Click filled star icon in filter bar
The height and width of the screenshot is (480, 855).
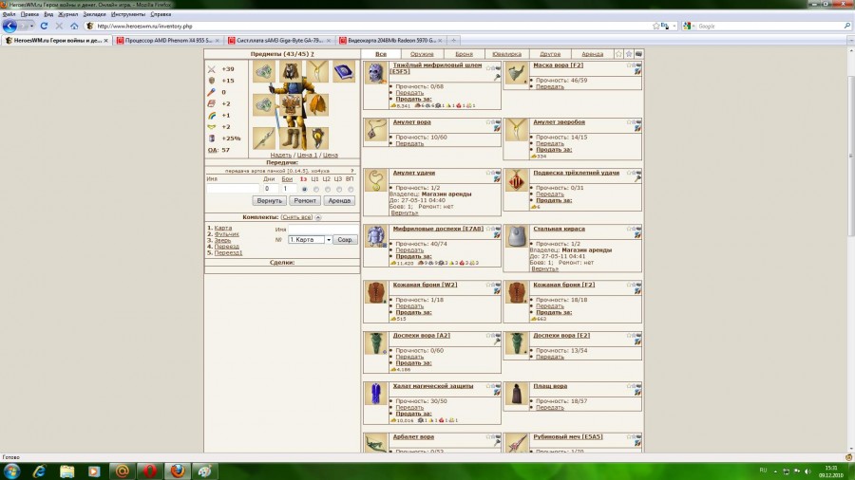point(629,54)
